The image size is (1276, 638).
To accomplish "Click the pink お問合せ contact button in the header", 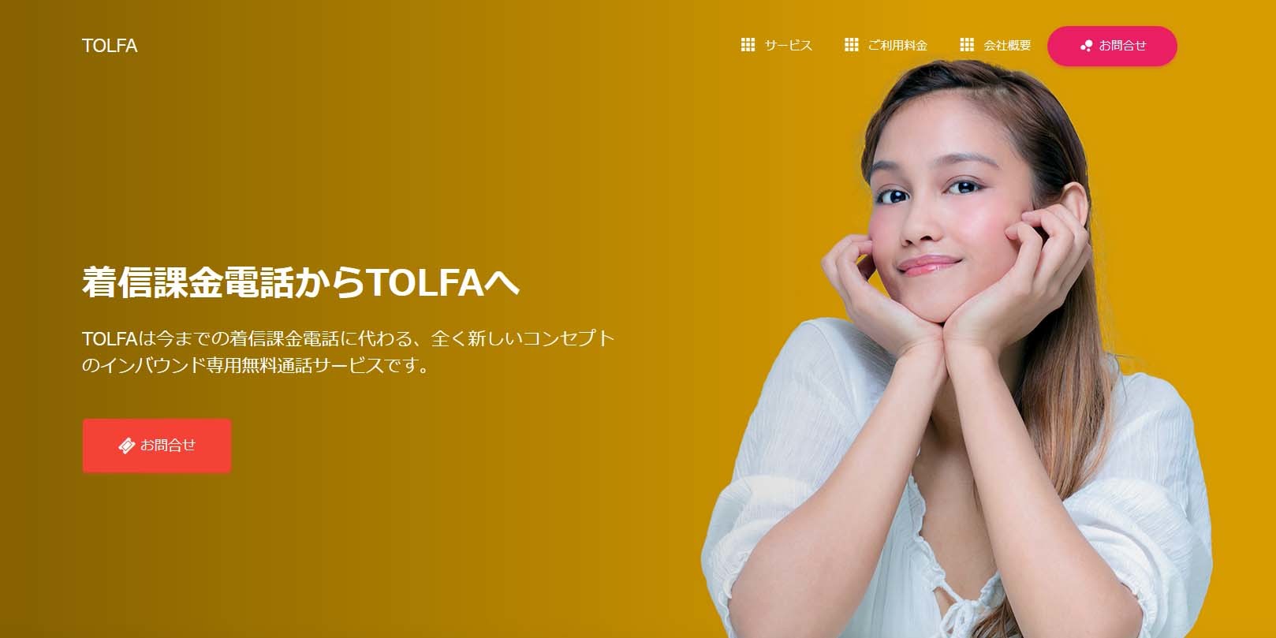I will [x=1112, y=46].
